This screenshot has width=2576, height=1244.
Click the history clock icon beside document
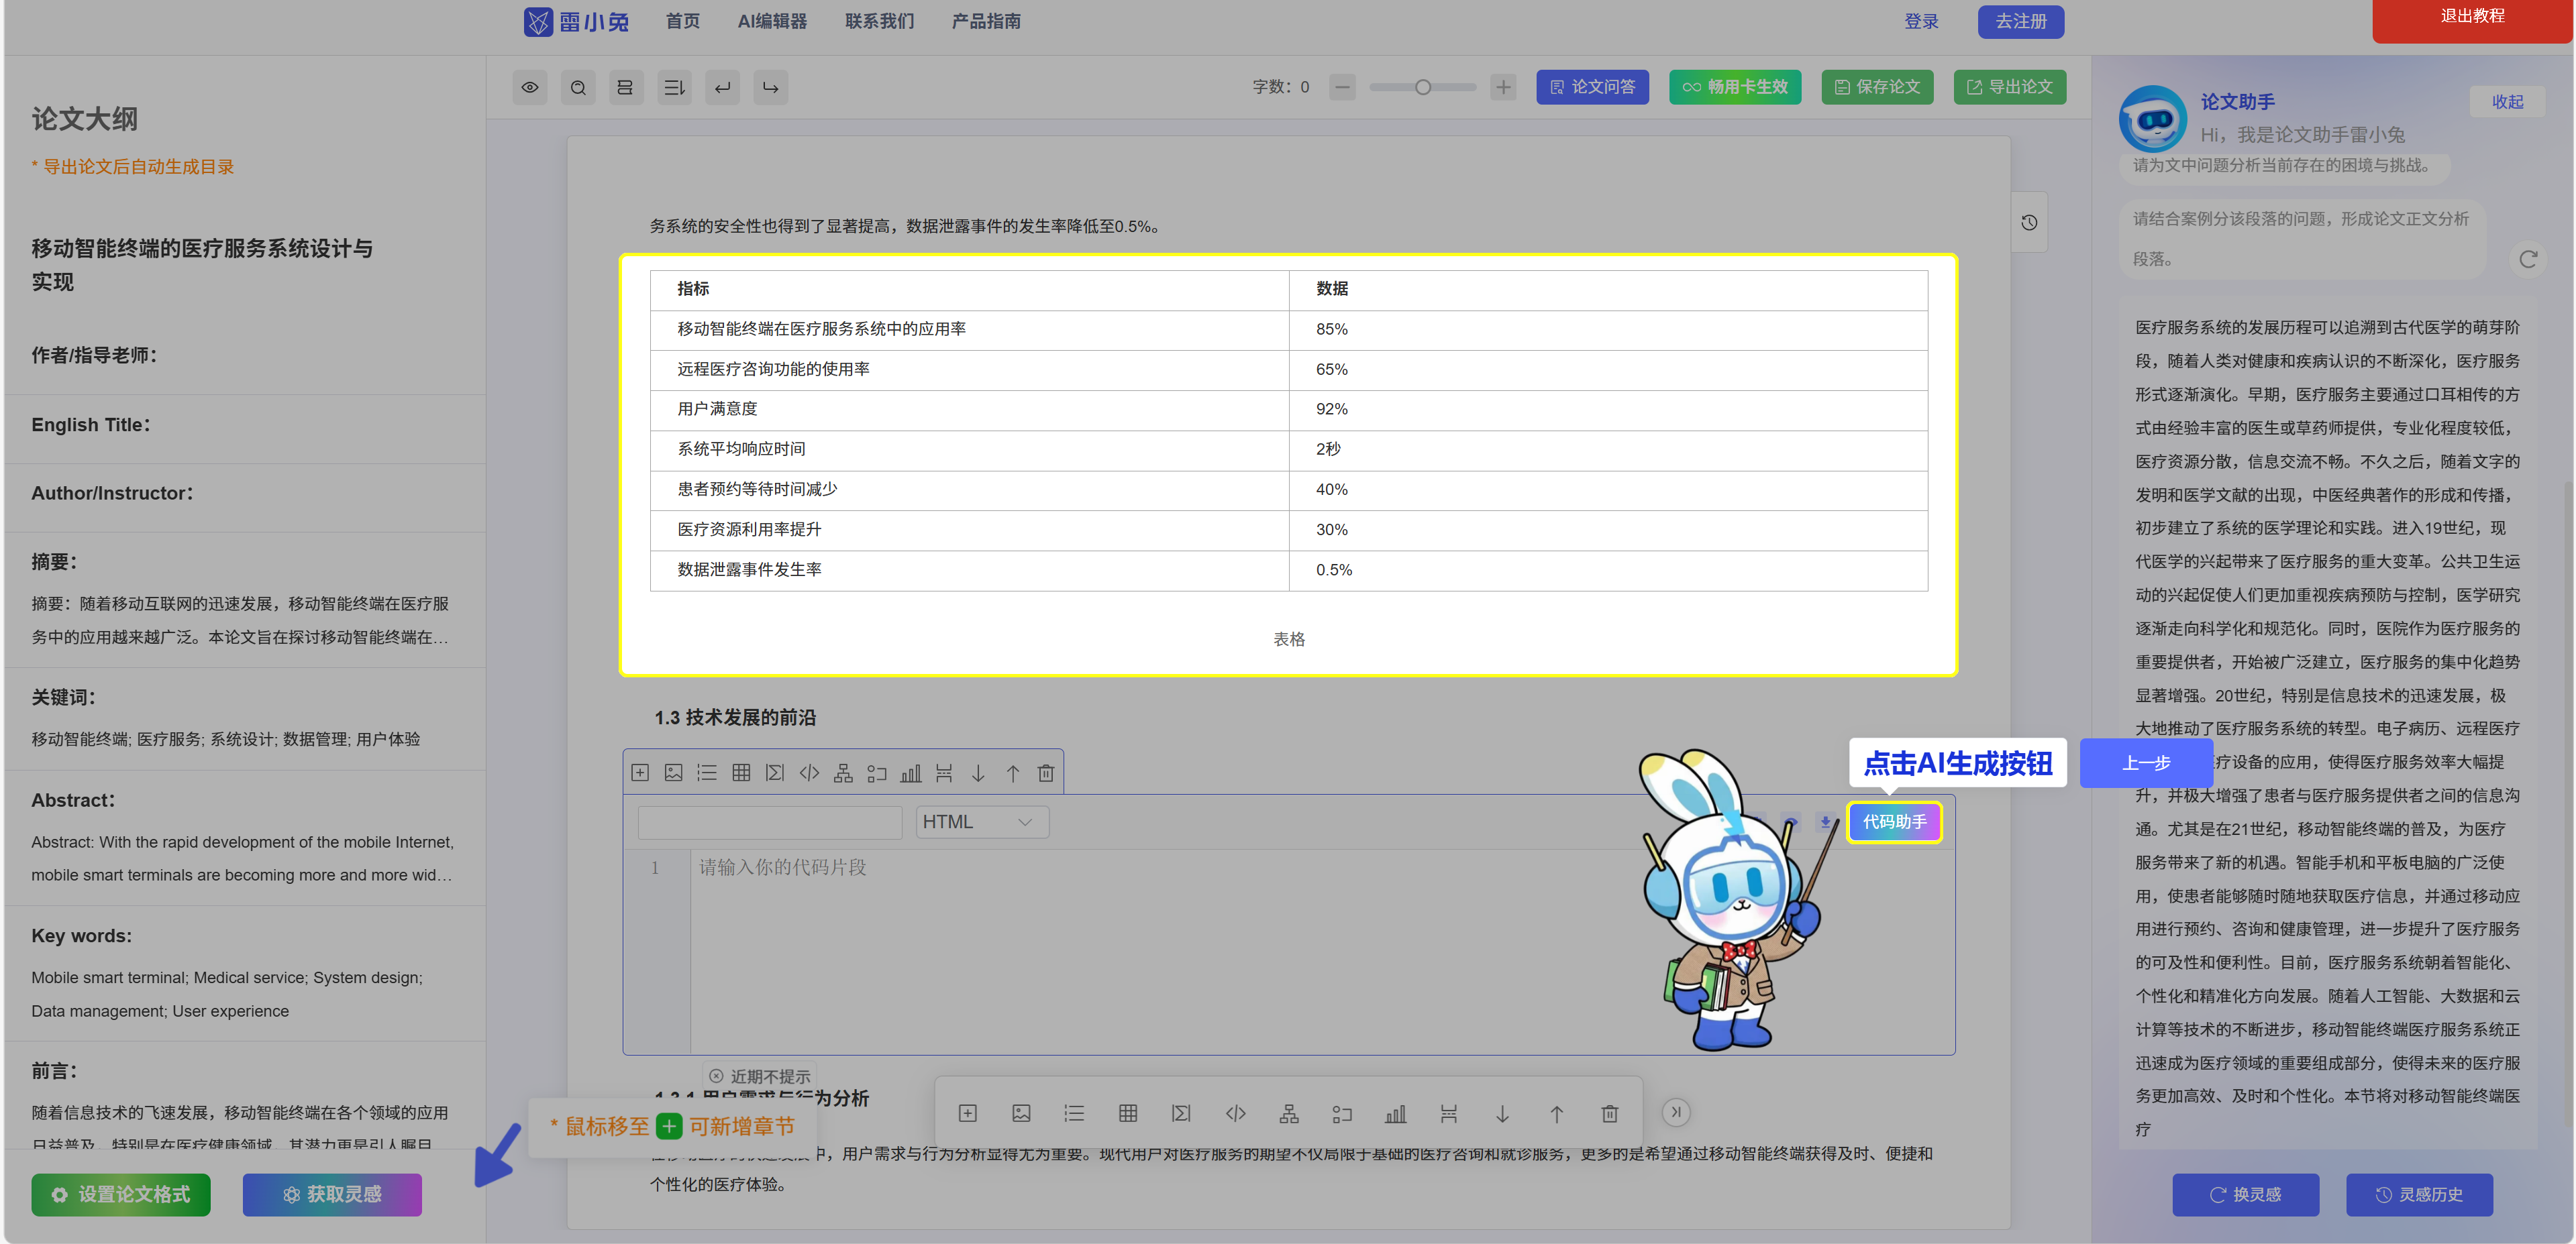2029,223
